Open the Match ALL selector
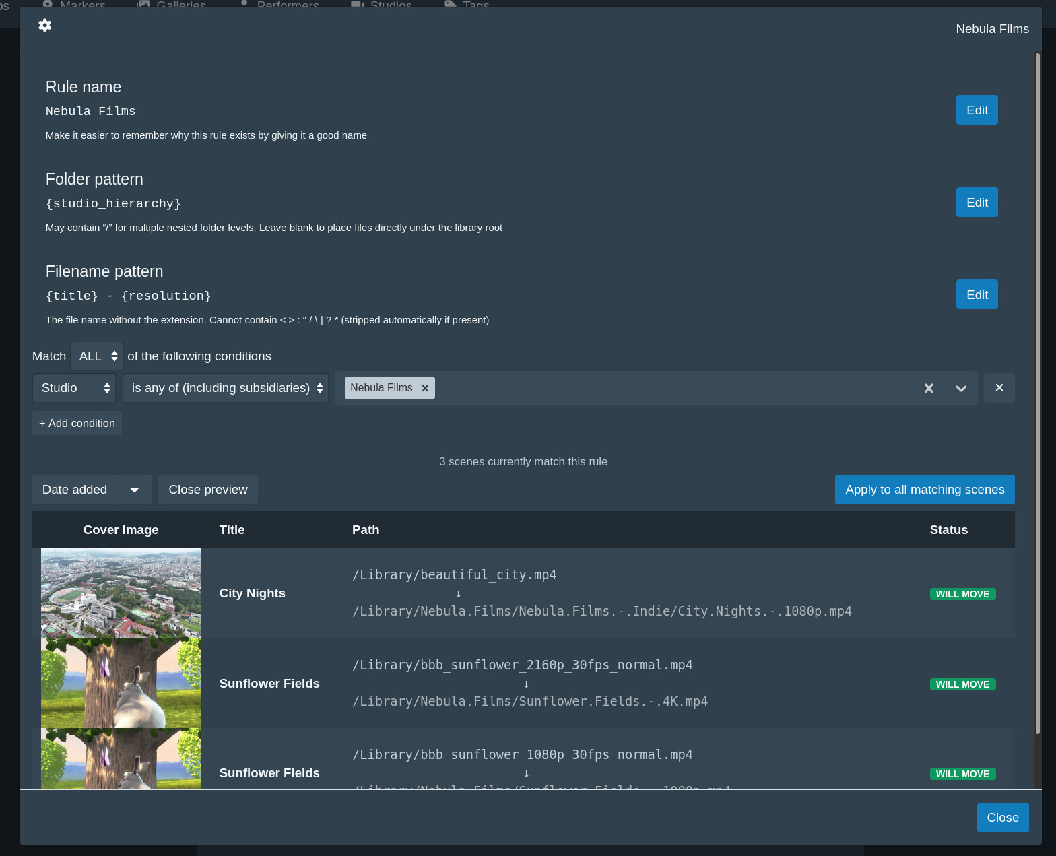This screenshot has height=856, width=1056. pos(97,356)
